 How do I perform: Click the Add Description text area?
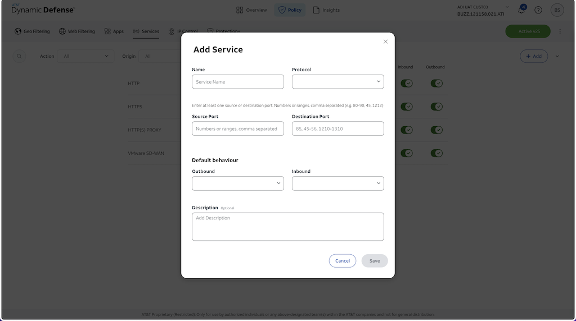click(287, 227)
